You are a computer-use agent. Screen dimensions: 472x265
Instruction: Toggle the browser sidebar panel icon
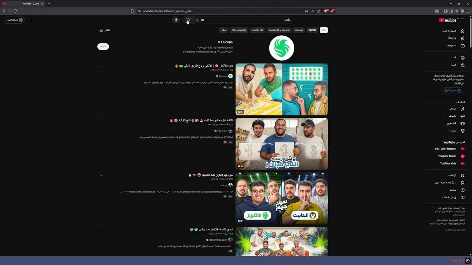[x=445, y=11]
